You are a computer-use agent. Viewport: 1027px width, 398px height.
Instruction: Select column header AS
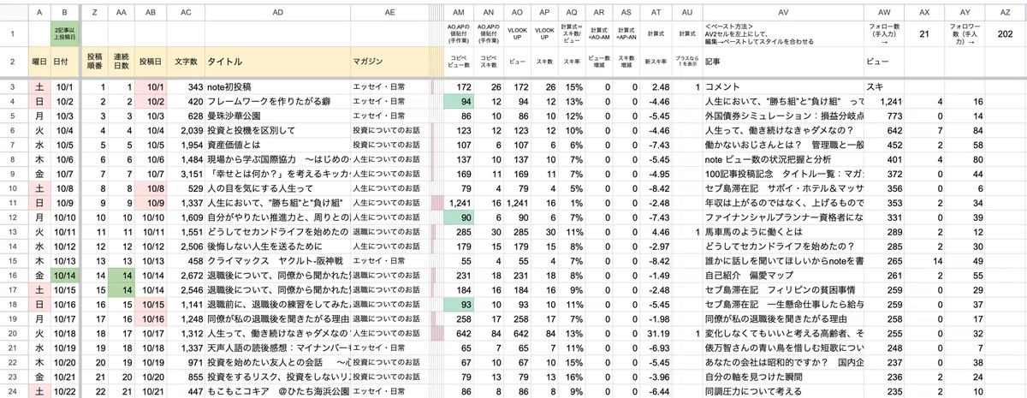[626, 13]
